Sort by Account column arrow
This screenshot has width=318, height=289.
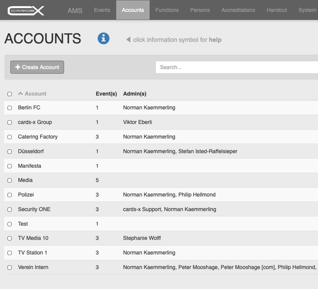tap(20, 94)
